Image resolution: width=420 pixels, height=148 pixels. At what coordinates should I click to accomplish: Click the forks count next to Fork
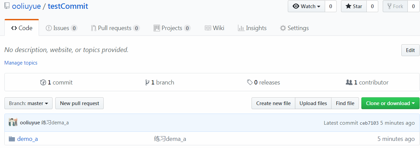tap(413, 6)
